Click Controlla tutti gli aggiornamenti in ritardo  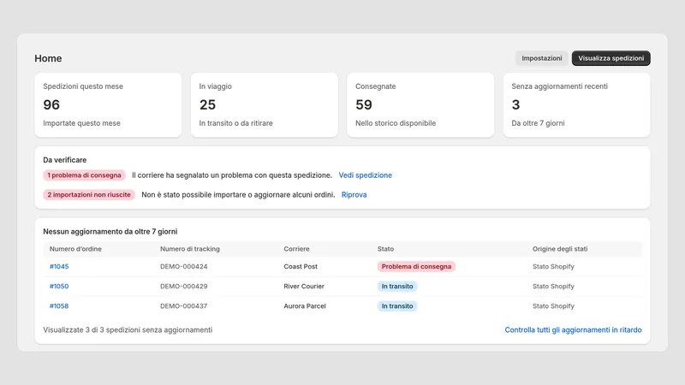(573, 330)
